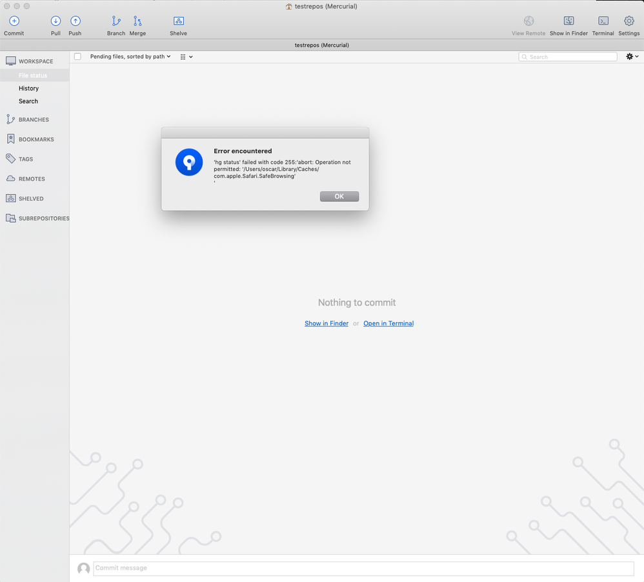Open the gear options dropdown near search
Image resolution: width=644 pixels, height=582 pixels.
pyautogui.click(x=632, y=57)
